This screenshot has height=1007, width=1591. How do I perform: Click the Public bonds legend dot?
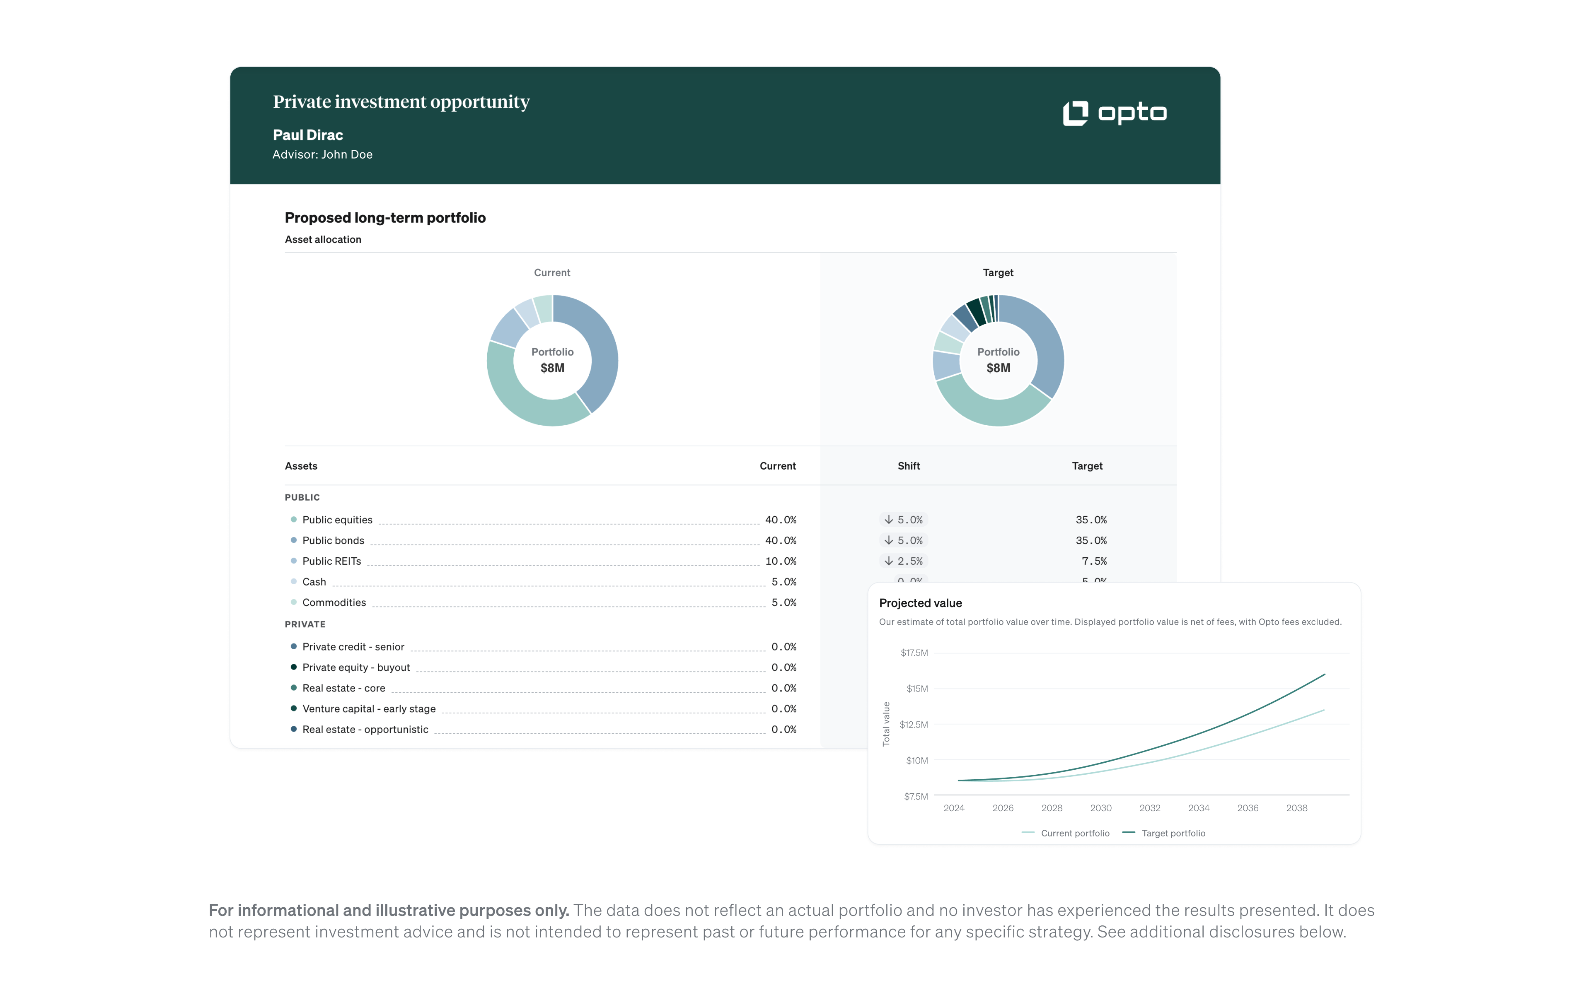(293, 540)
